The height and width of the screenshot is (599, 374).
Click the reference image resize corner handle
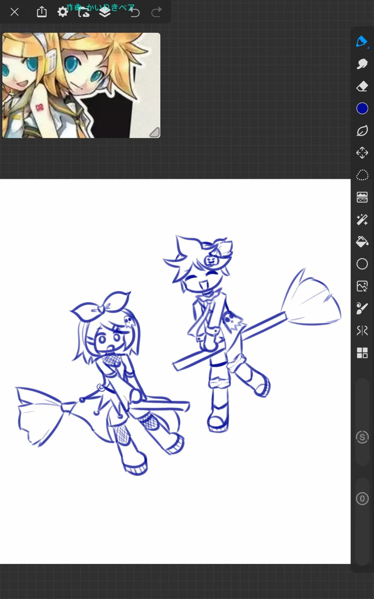tap(154, 132)
